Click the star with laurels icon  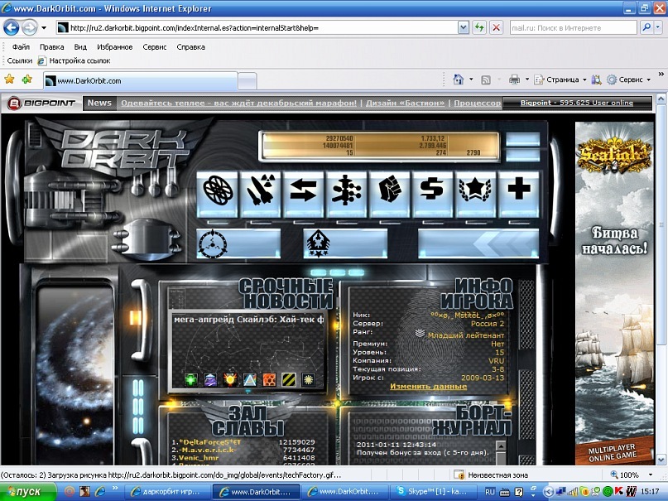476,190
